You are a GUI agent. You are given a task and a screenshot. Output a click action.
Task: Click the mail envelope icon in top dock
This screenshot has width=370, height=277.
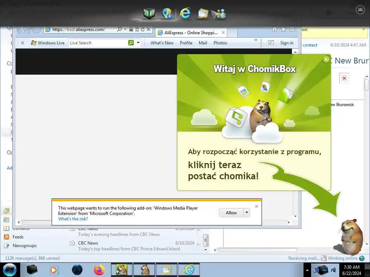click(203, 13)
